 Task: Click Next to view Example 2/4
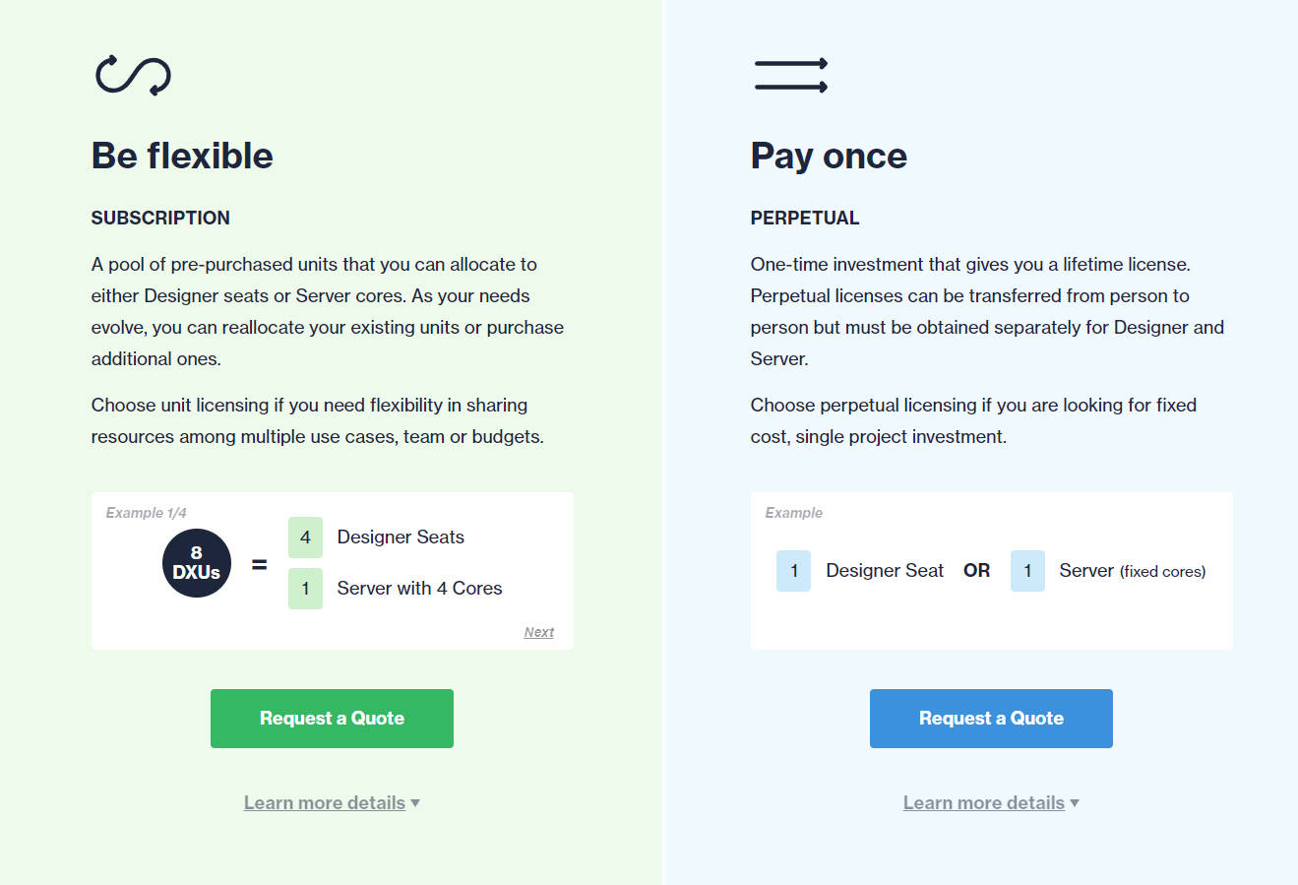click(x=538, y=631)
